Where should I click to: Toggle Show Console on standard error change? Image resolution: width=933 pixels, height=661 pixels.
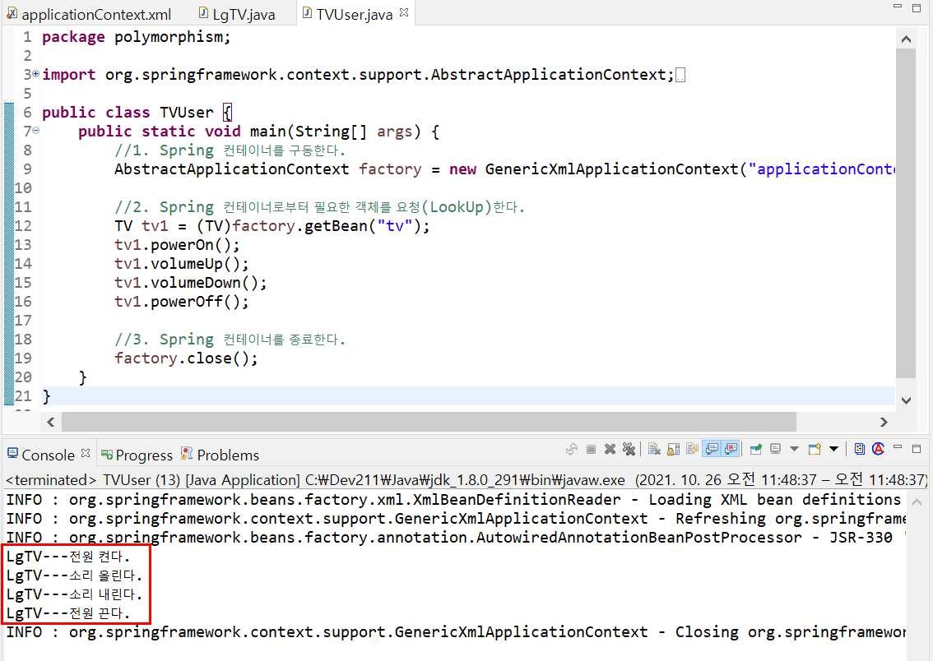pyautogui.click(x=731, y=450)
